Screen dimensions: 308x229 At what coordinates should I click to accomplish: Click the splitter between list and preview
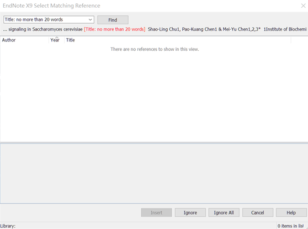pos(154,143)
